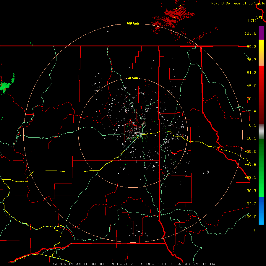
Task: Pick the red segment of the color bar
Action: (x=261, y=95)
